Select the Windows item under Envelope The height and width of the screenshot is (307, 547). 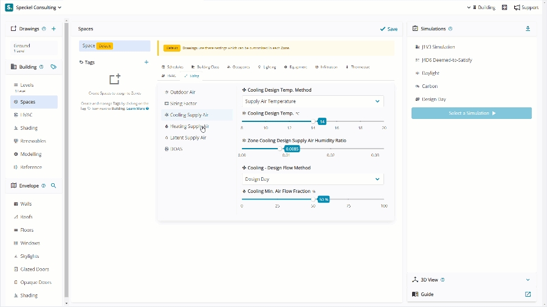(30, 243)
